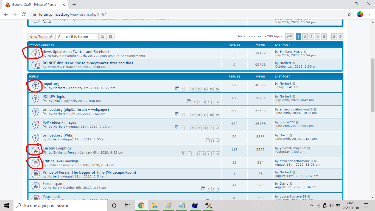This screenshot has width=375, height=211.
Task: Click the search magnifier button
Action: [102, 37]
